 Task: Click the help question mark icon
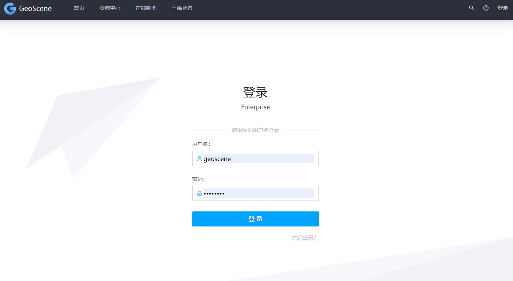[486, 8]
